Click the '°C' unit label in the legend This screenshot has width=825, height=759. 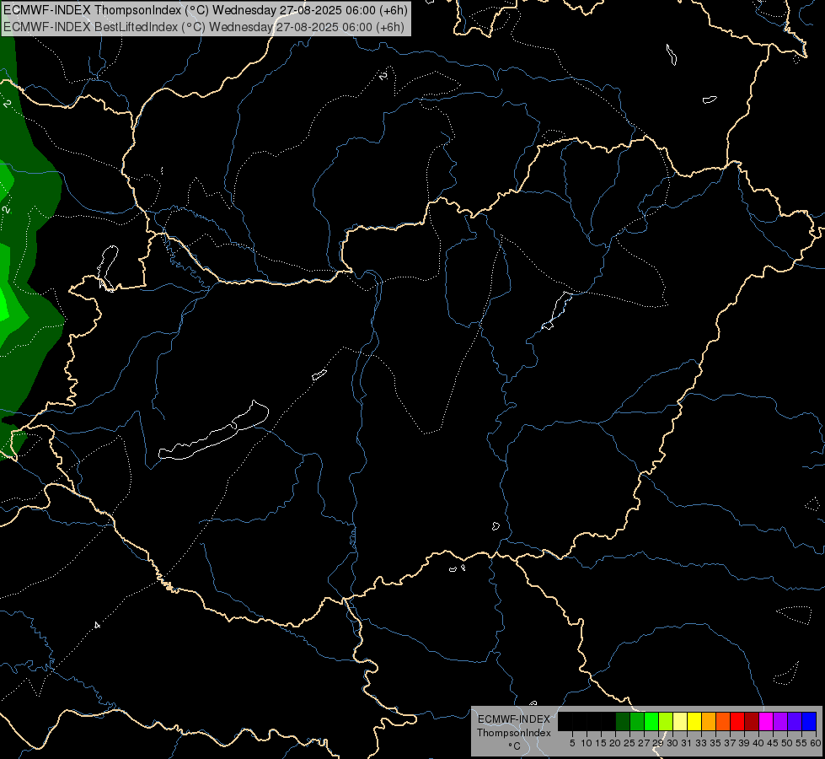click(x=514, y=746)
